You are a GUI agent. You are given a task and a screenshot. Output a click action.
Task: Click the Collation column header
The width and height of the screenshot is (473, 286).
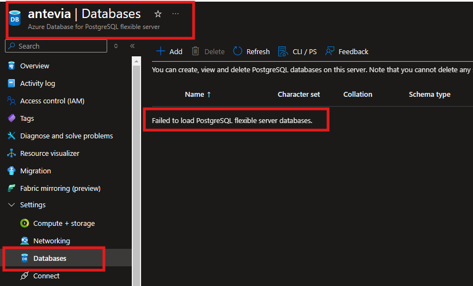tap(358, 95)
